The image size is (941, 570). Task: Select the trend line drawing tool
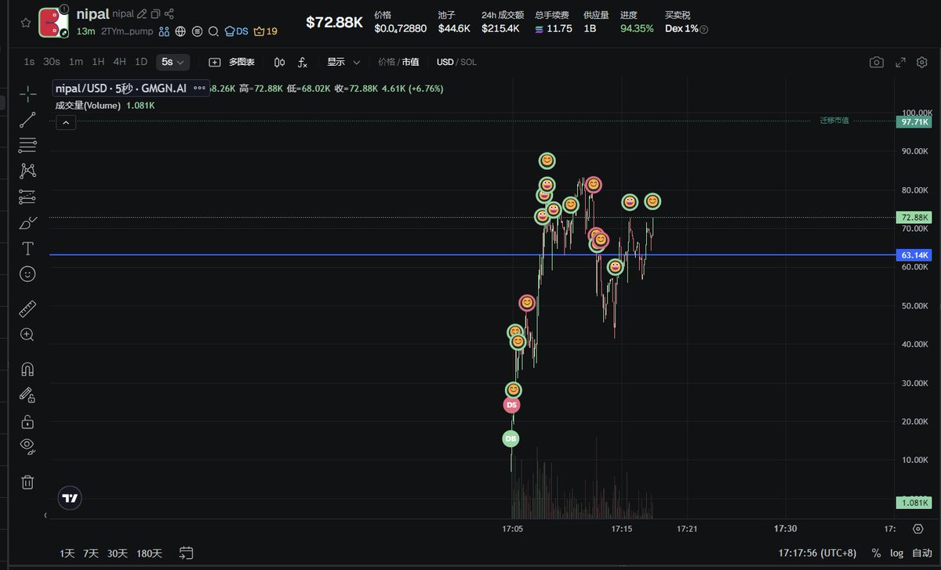pos(27,120)
